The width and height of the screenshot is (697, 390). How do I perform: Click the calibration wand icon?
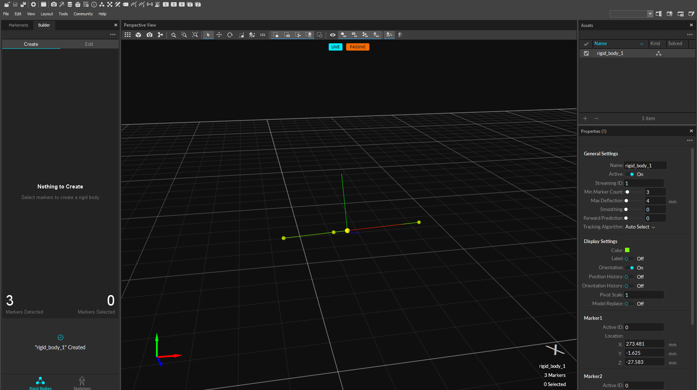(x=62, y=4)
